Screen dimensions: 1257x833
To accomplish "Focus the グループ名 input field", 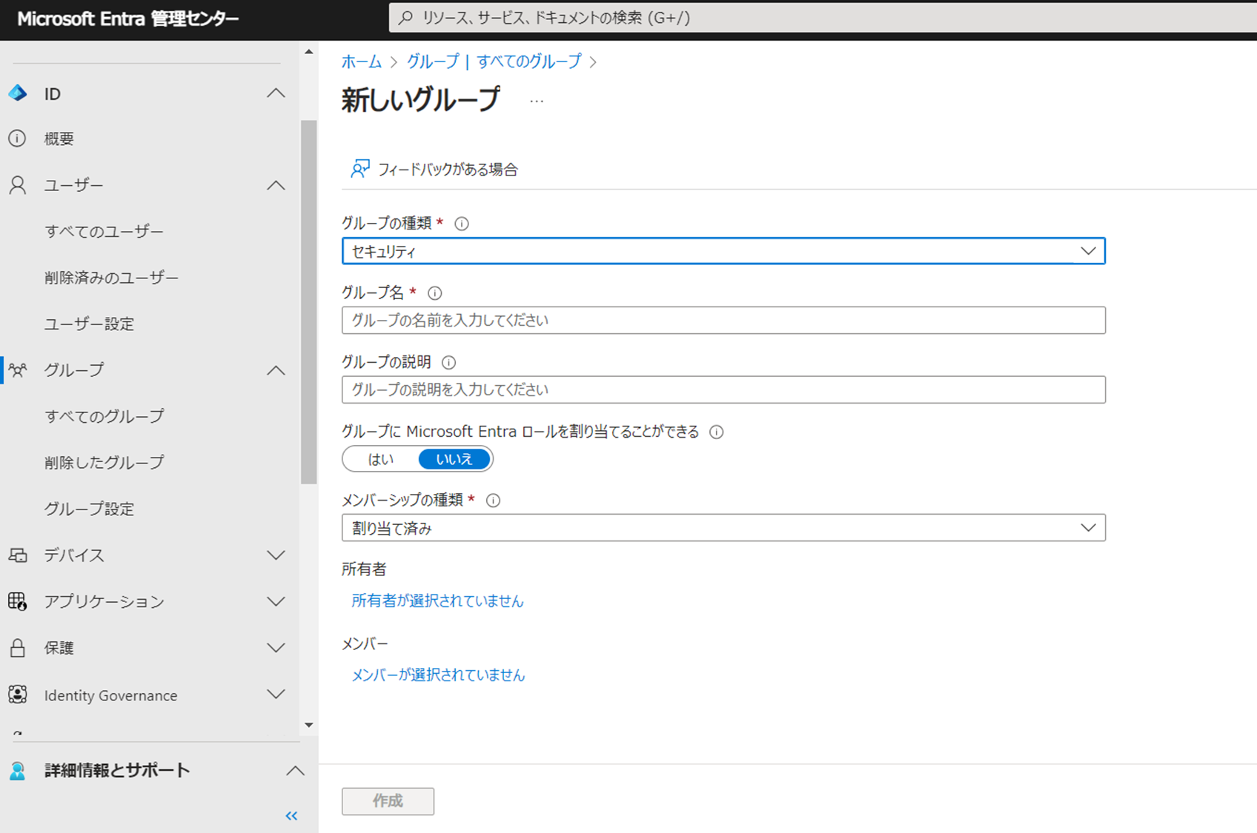I will [723, 321].
